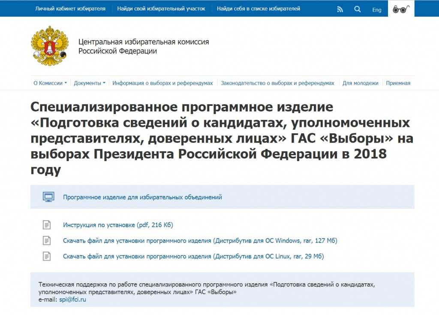Click Центральная избирательная комиссия title text
This screenshot has width=439, height=315.
click(144, 46)
